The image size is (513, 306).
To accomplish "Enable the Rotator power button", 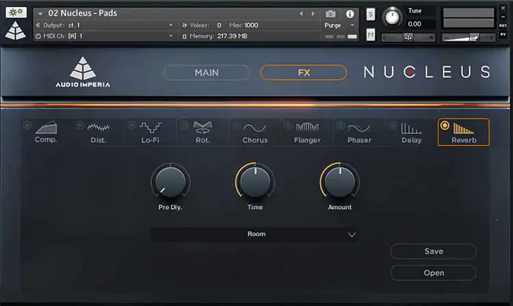I will coord(184,125).
